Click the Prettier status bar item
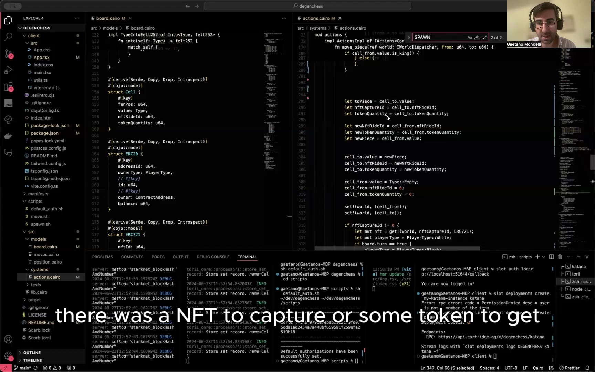 [569, 368]
